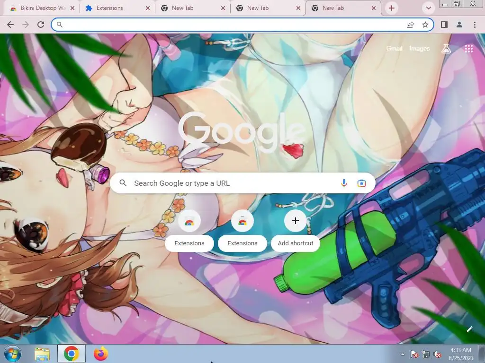Close the active New Tab
Viewport: 485px width, 363px height.
(374, 8)
